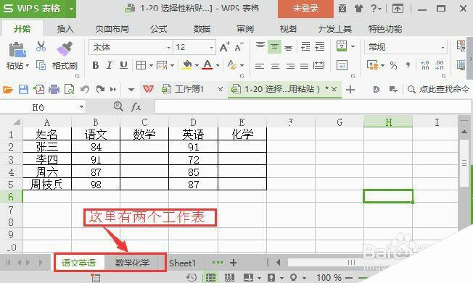The height and width of the screenshot is (283, 473).
Task: Click the print icon
Action: click(54, 90)
